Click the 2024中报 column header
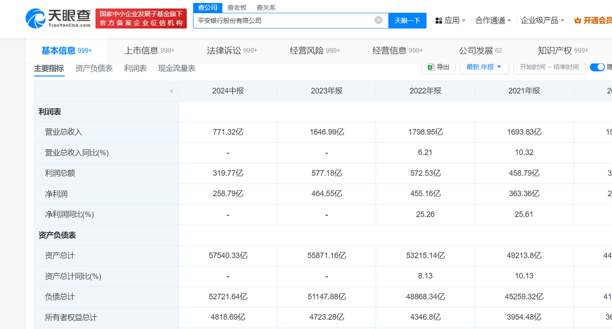The height and width of the screenshot is (329, 612). [x=228, y=91]
